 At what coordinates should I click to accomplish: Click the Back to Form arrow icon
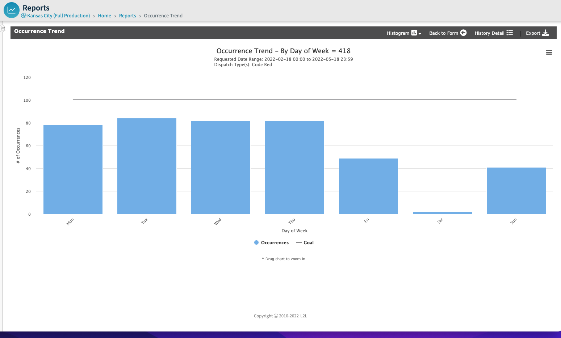[x=463, y=33]
